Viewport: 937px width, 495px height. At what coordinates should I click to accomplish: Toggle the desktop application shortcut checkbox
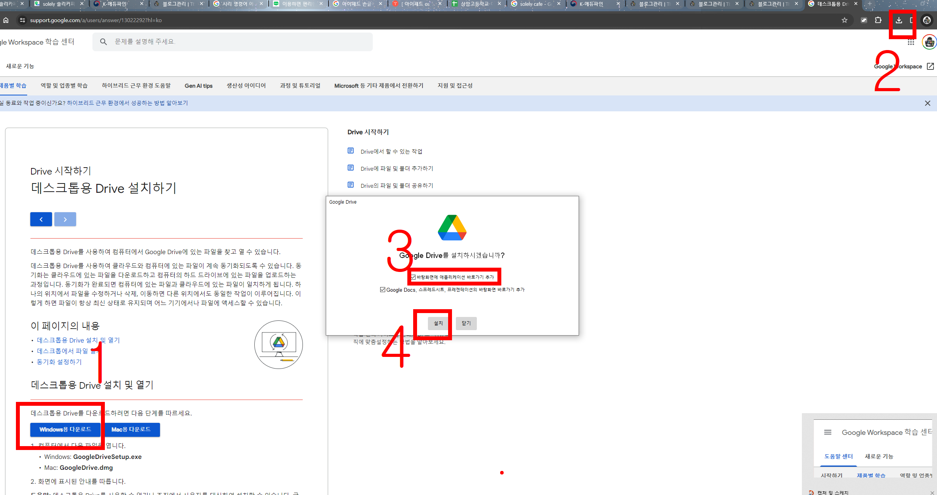click(x=414, y=277)
